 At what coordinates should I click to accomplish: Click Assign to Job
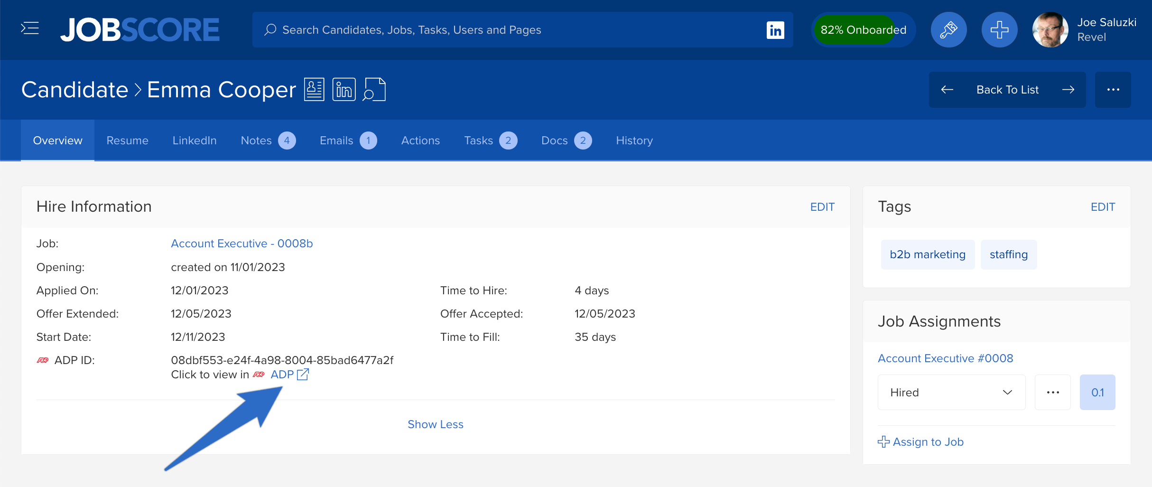point(921,442)
